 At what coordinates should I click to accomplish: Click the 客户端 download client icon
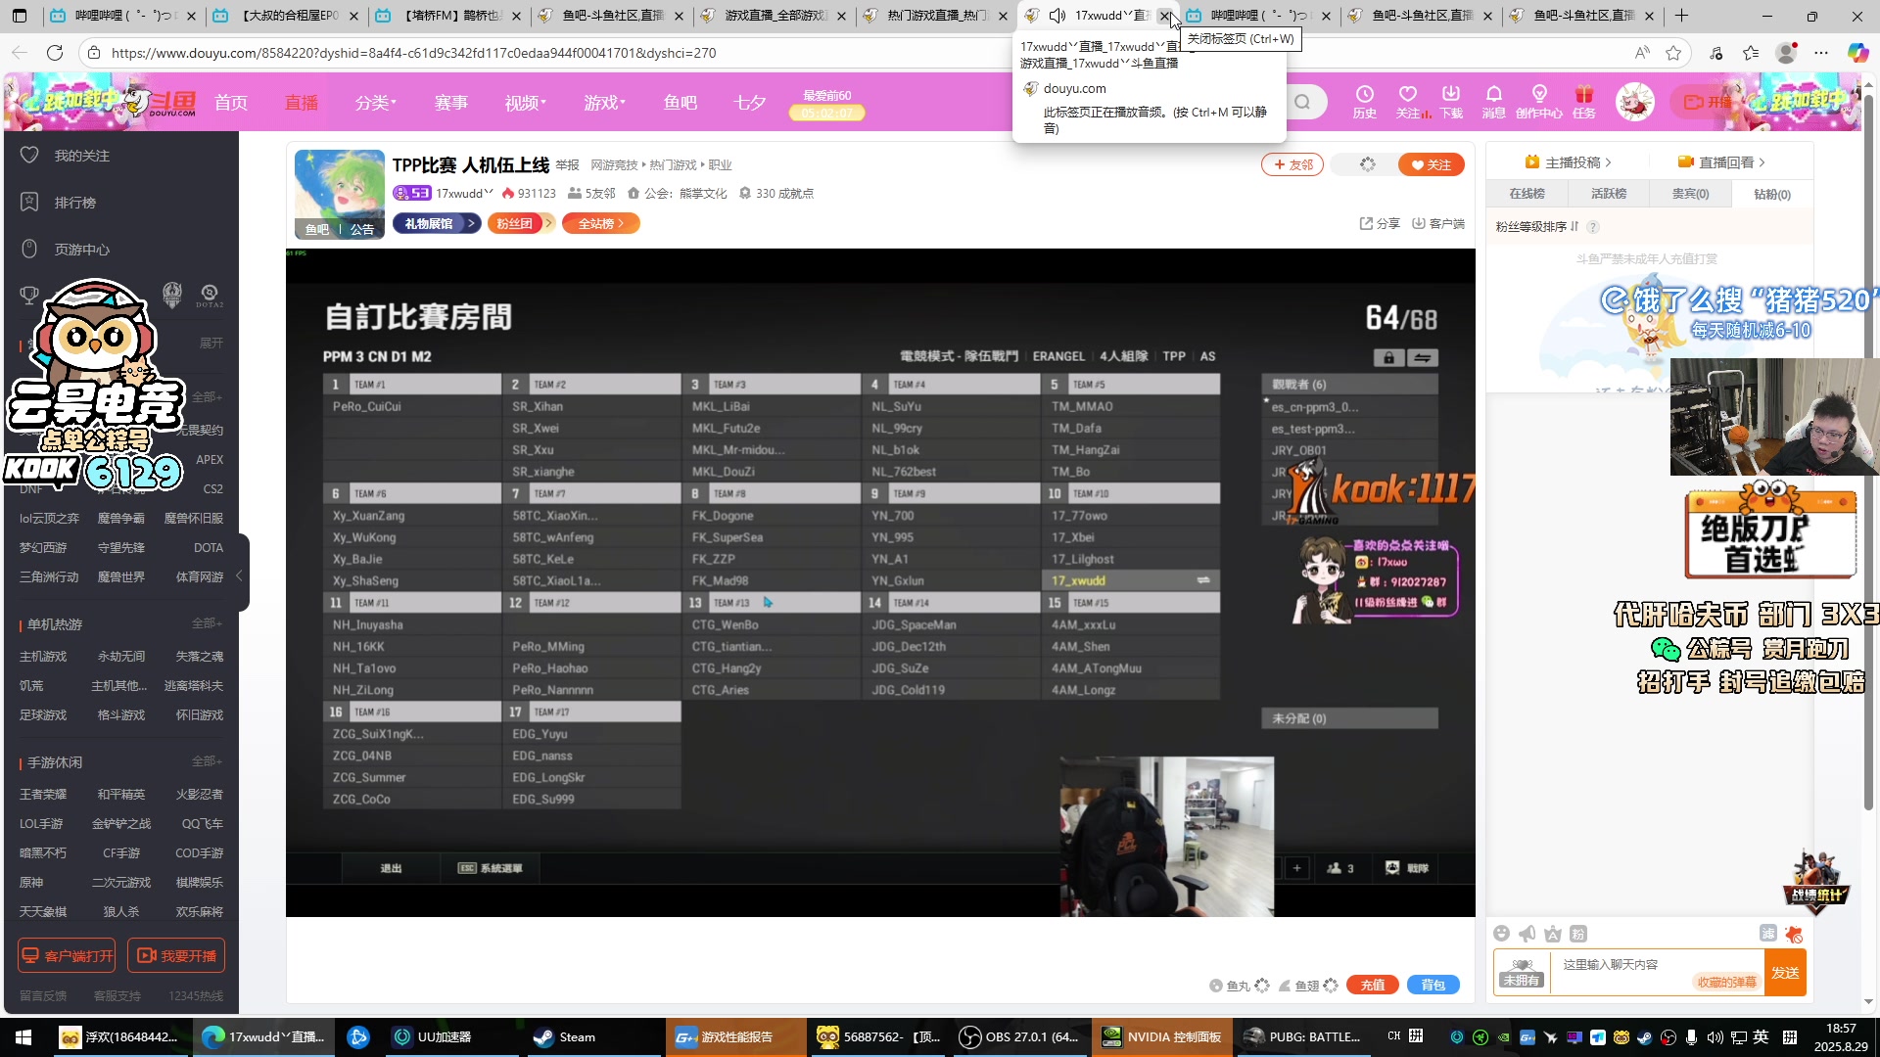point(1437,223)
